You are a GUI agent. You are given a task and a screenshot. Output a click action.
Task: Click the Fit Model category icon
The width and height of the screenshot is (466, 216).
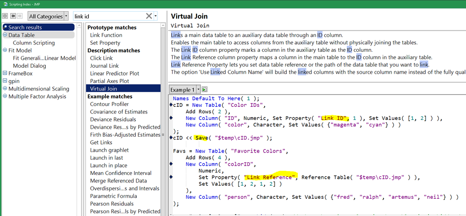pos(5,50)
